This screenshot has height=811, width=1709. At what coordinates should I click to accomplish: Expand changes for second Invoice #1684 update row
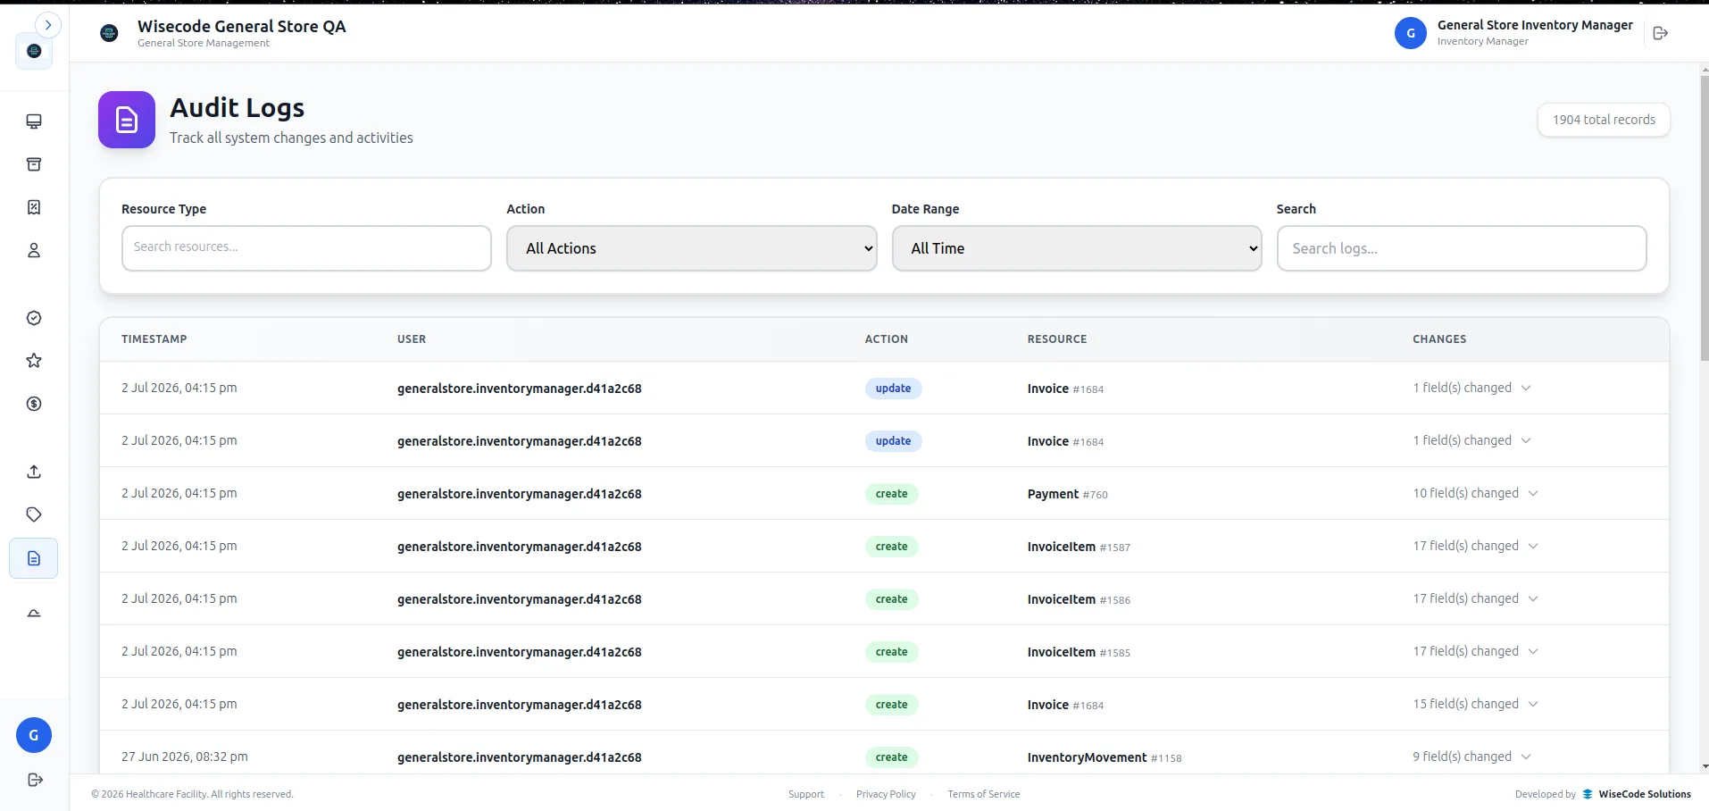click(1471, 440)
